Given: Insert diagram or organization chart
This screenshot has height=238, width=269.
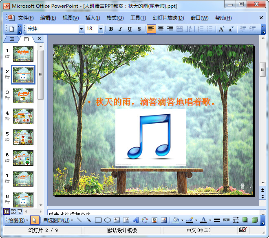Looking at the screenshot, I should [x=145, y=220].
